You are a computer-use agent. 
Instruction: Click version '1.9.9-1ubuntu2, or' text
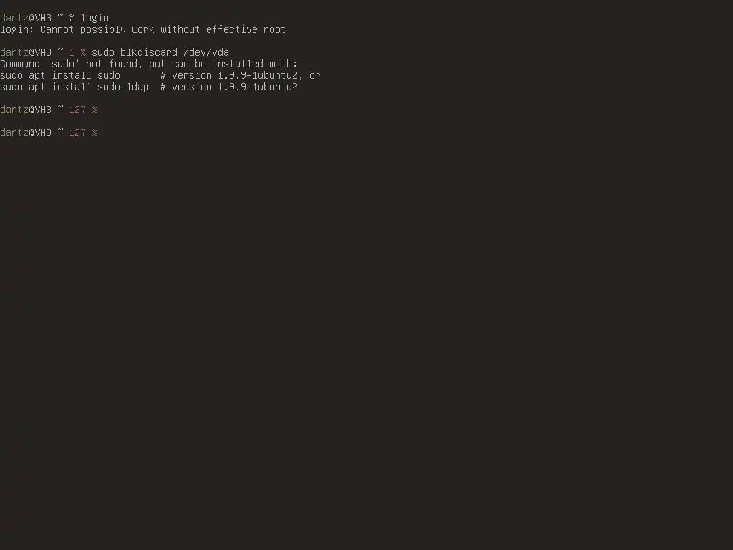pos(269,75)
